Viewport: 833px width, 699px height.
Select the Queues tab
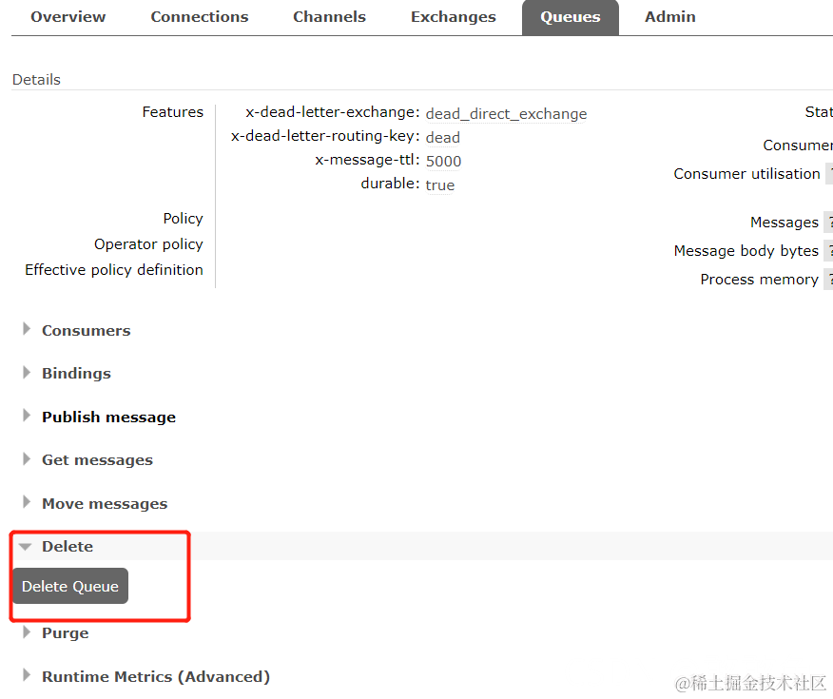pyautogui.click(x=570, y=17)
